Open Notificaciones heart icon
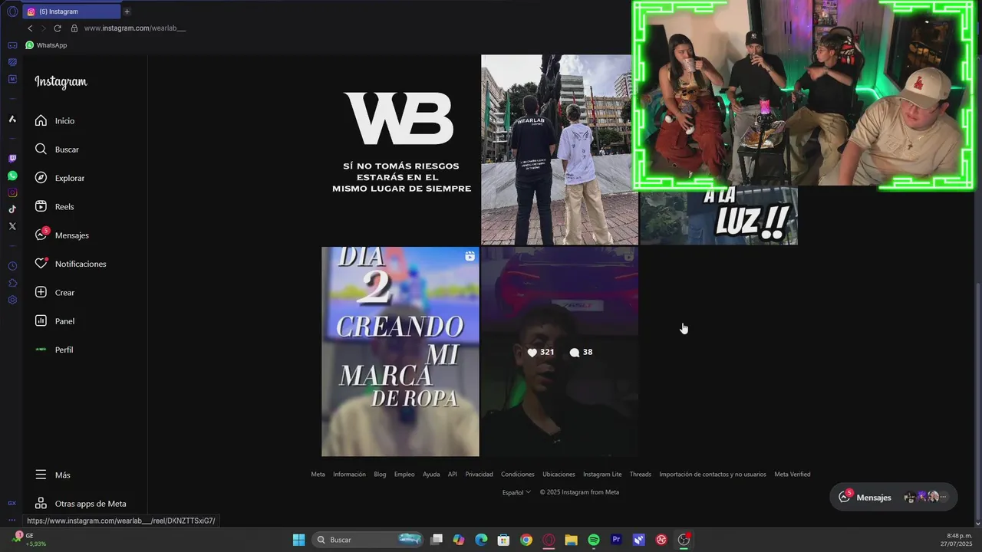Viewport: 982px width, 552px height. click(x=41, y=264)
